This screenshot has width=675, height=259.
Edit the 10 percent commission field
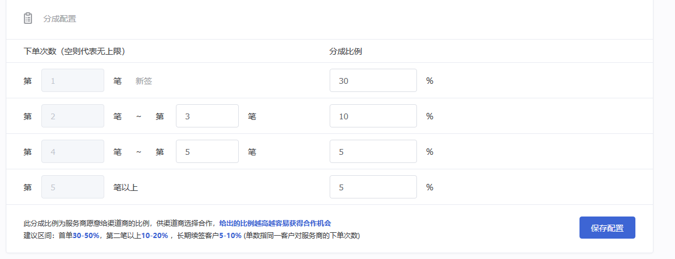coord(373,116)
